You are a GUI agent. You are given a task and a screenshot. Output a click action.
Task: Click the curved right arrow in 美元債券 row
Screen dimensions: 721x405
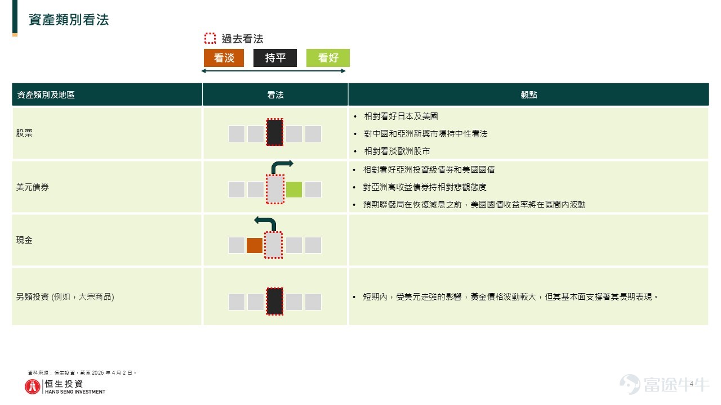(282, 166)
